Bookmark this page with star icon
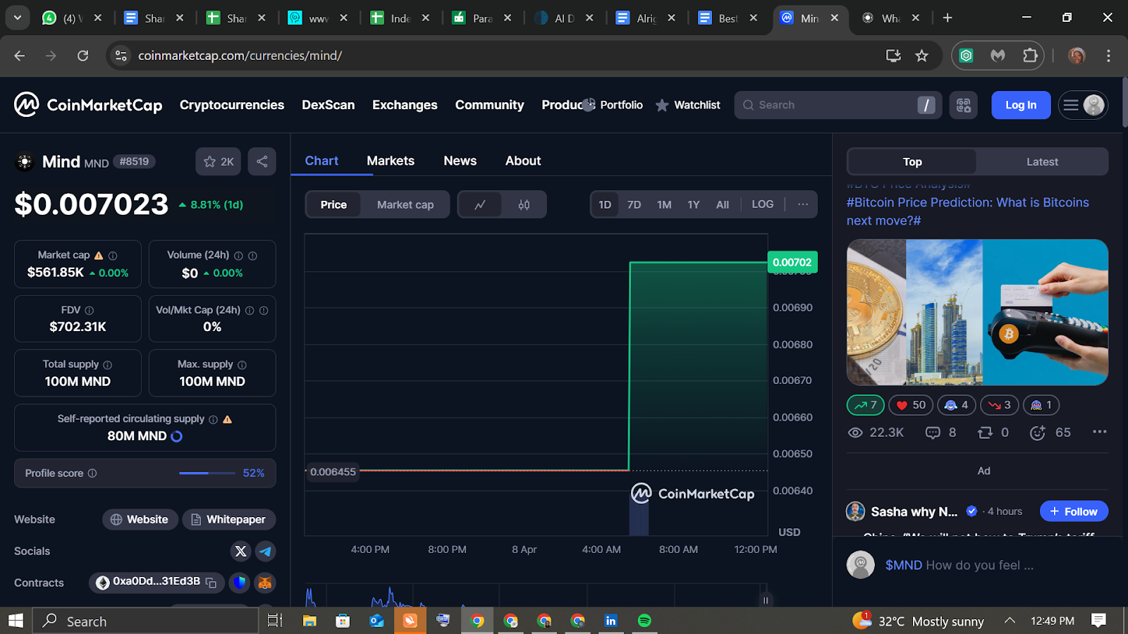Image resolution: width=1128 pixels, height=634 pixels. (x=921, y=56)
